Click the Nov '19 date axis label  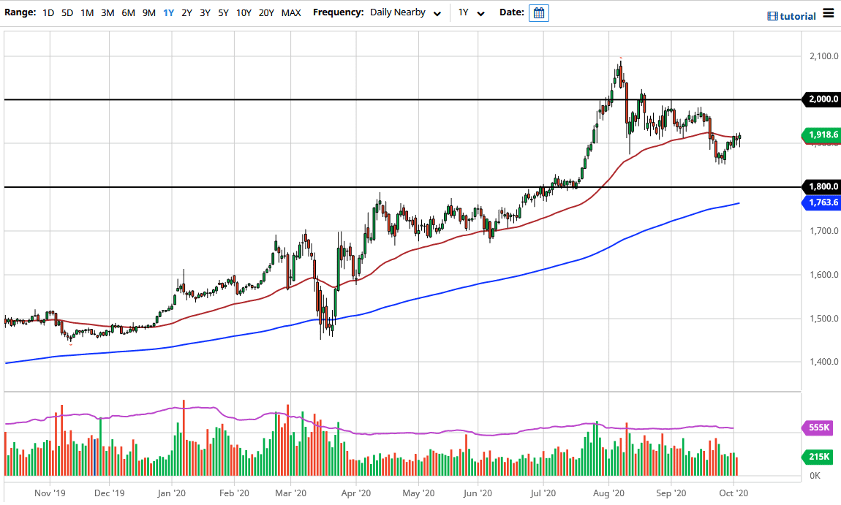(50, 493)
